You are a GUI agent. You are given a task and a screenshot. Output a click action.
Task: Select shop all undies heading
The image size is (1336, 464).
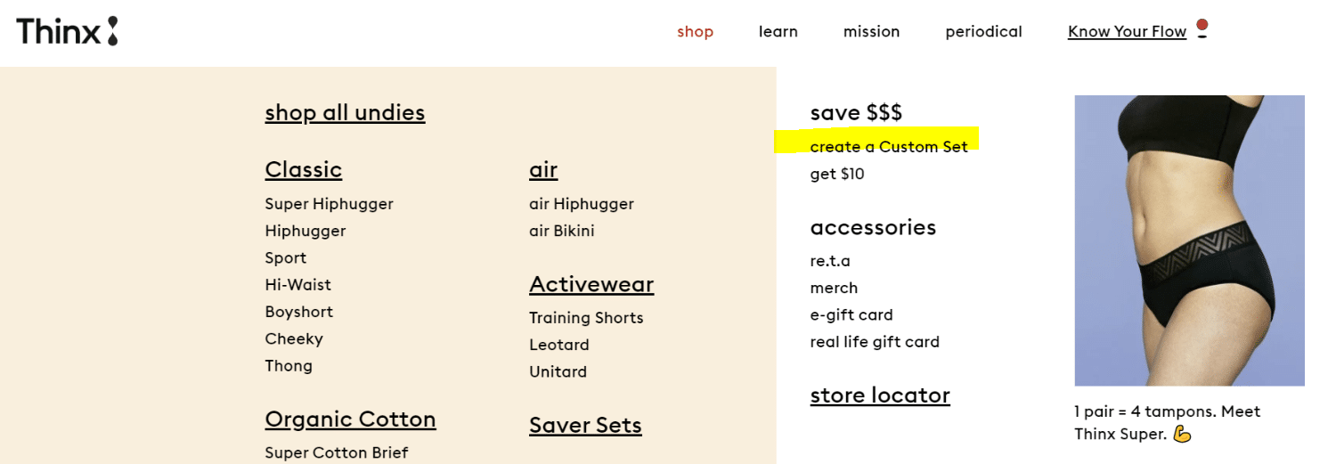point(345,113)
